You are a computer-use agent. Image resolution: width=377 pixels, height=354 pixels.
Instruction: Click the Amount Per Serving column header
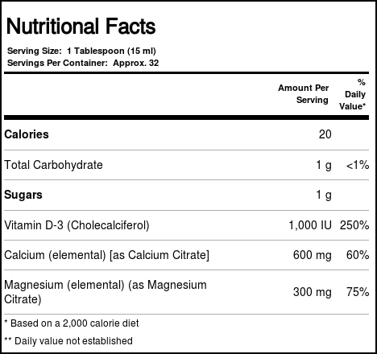click(x=304, y=93)
